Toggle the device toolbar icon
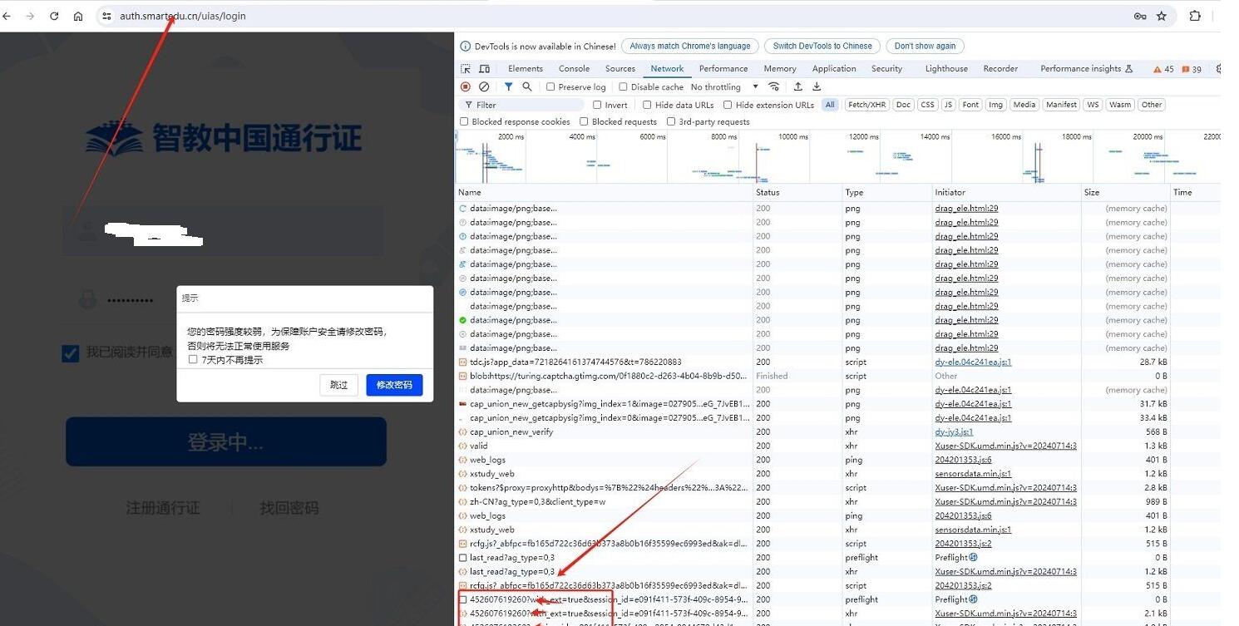Viewport: 1239px width, 626px height. [484, 69]
